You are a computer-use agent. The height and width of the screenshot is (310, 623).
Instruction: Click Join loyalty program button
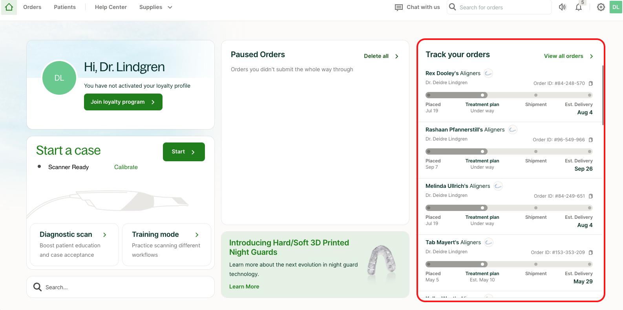point(123,102)
